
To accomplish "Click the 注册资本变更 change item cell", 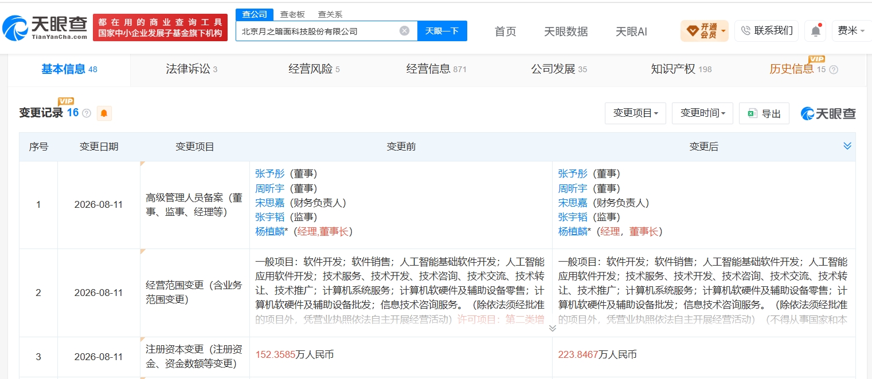I will coord(194,356).
